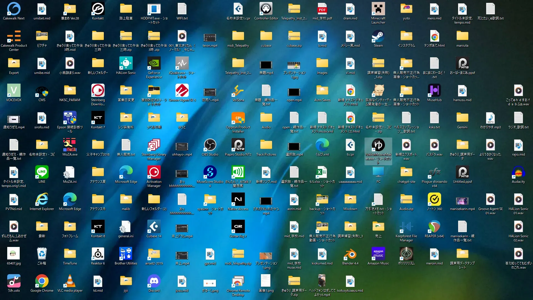Click the MuseScore Studio 4 icon
This screenshot has height=300, width=533.
210,172
